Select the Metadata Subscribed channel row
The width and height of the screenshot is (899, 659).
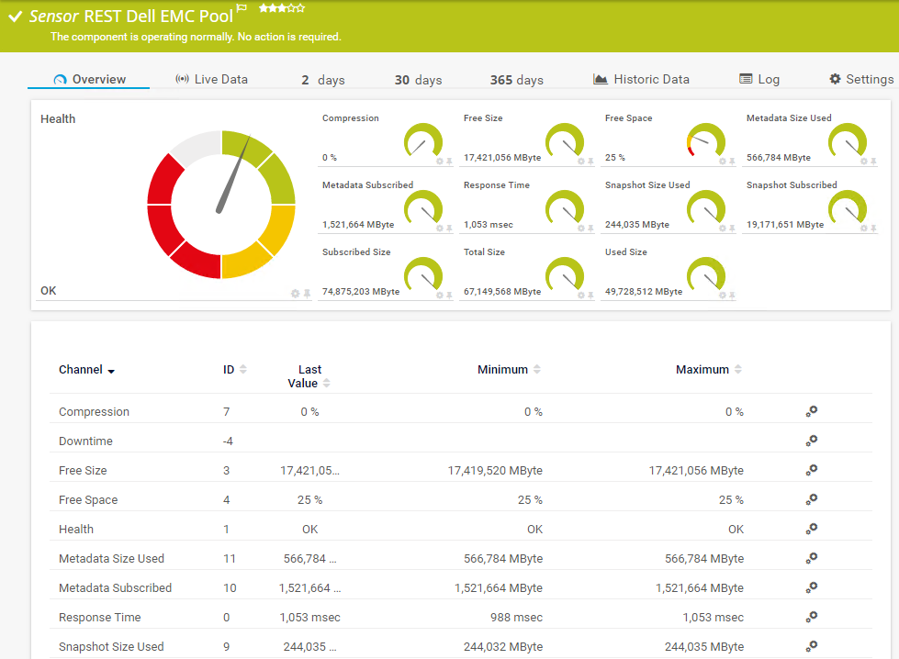[115, 588]
